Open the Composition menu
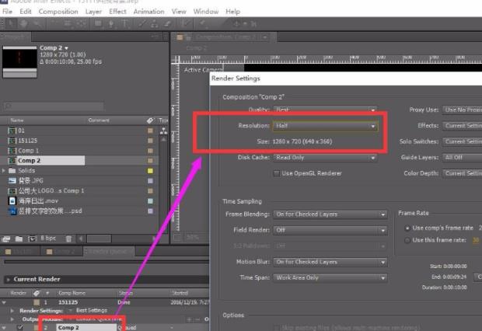 58,12
